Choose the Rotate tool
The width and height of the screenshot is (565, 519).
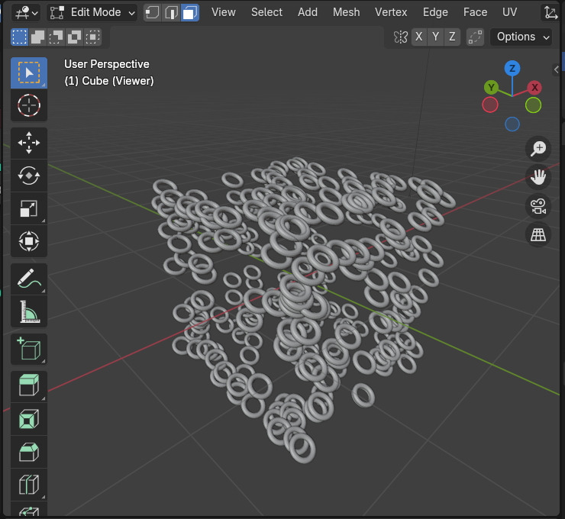click(x=29, y=176)
